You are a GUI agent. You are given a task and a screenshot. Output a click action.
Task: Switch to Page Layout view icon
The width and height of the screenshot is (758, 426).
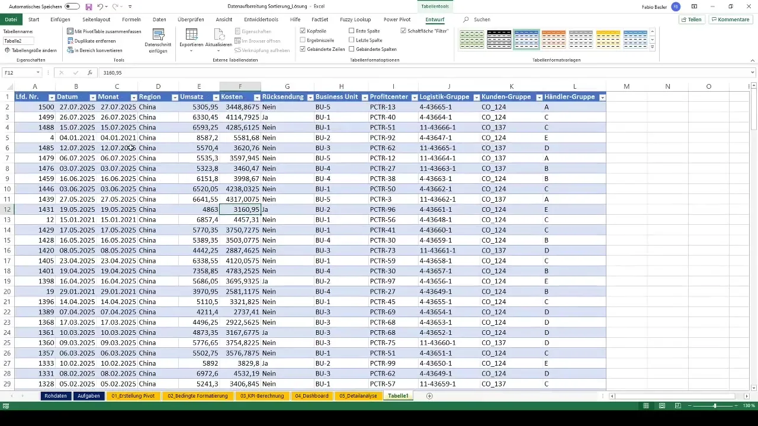(662, 406)
